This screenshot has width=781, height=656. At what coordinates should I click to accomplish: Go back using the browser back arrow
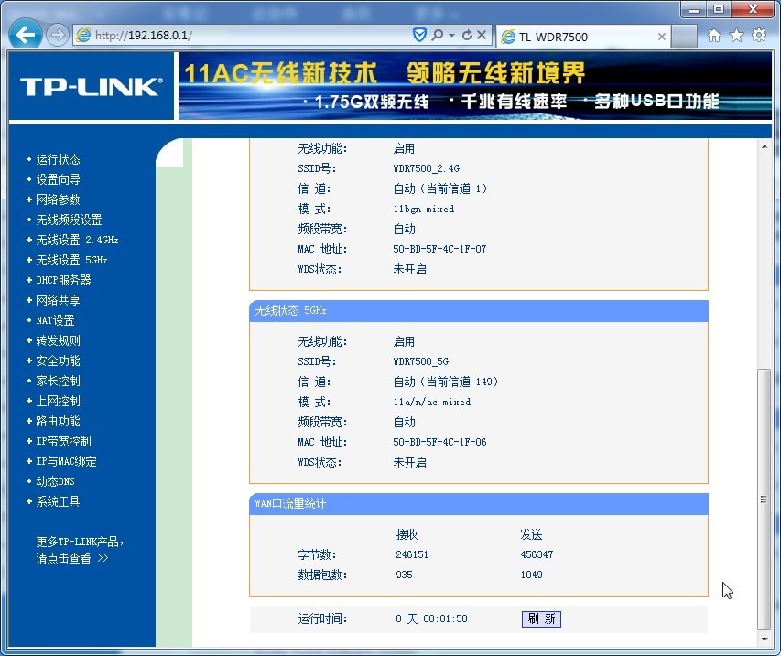tap(25, 35)
